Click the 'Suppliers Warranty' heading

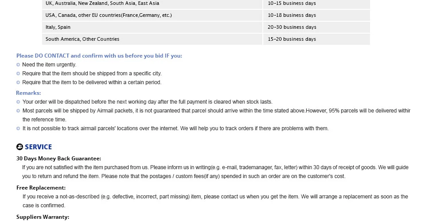point(43,217)
